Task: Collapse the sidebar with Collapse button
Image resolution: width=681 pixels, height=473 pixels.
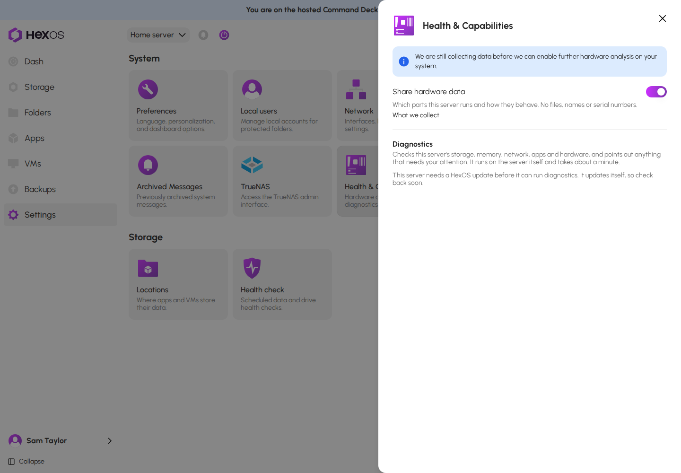Action: click(x=26, y=462)
